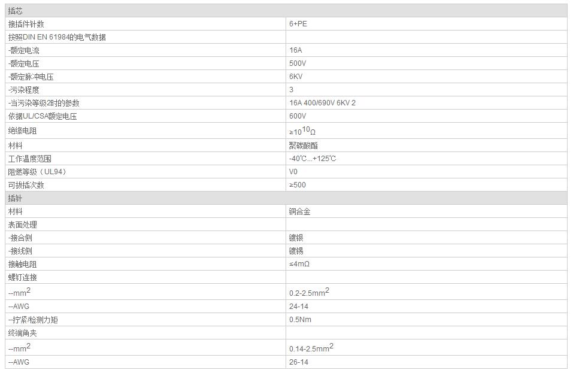Select the ≤4mΩ contact resistance value
This screenshot has height=373, width=573.
(299, 264)
